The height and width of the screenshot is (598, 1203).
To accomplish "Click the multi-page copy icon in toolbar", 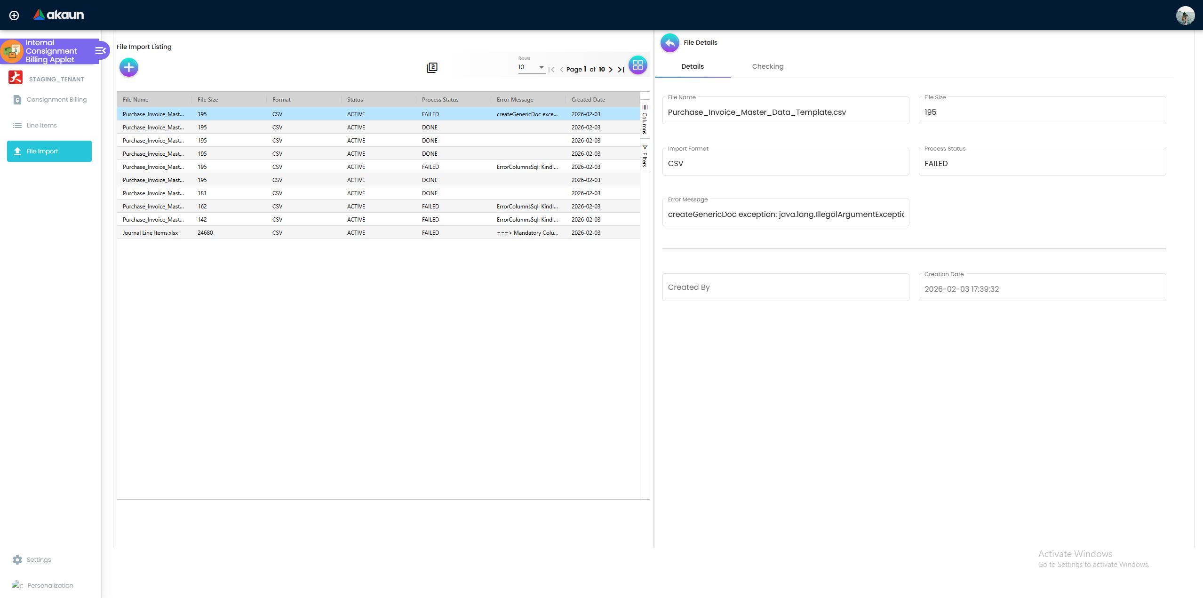I will pos(432,68).
